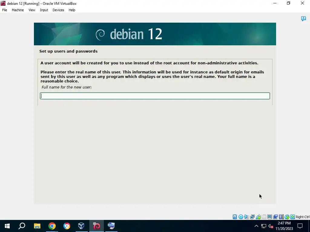
Task: Open the shield-shaped app on the taskbar
Action: [67, 226]
